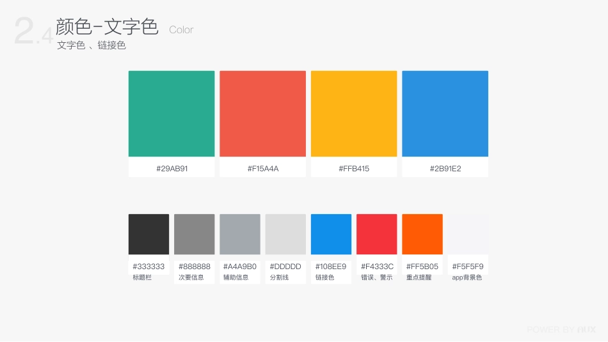The image size is (608, 342).
Task: Click the gray swatch above #888888
Action: click(x=195, y=234)
